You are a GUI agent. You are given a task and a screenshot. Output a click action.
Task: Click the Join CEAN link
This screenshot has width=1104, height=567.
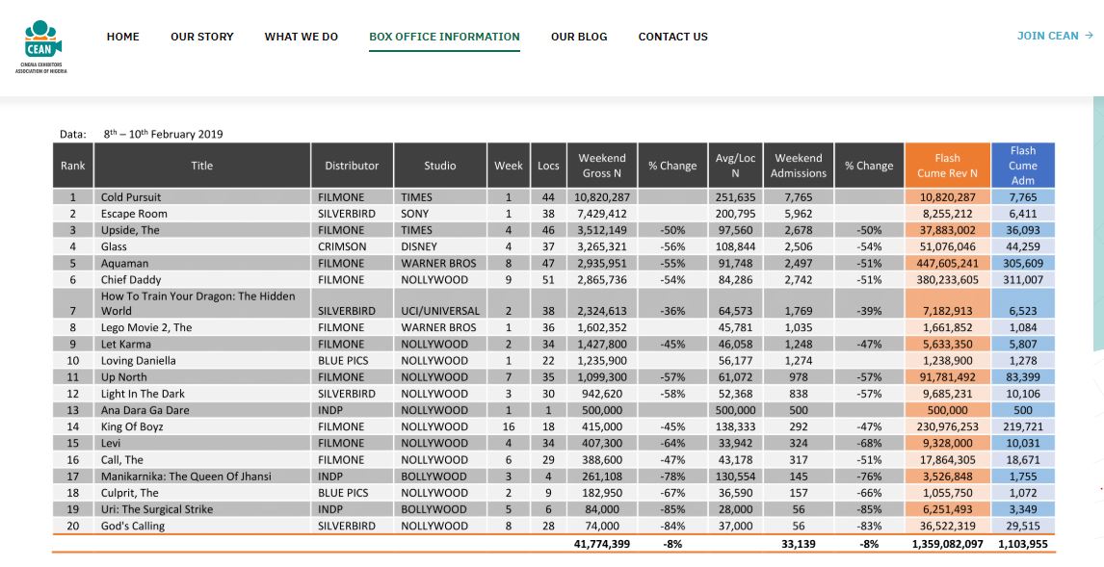coord(1047,36)
